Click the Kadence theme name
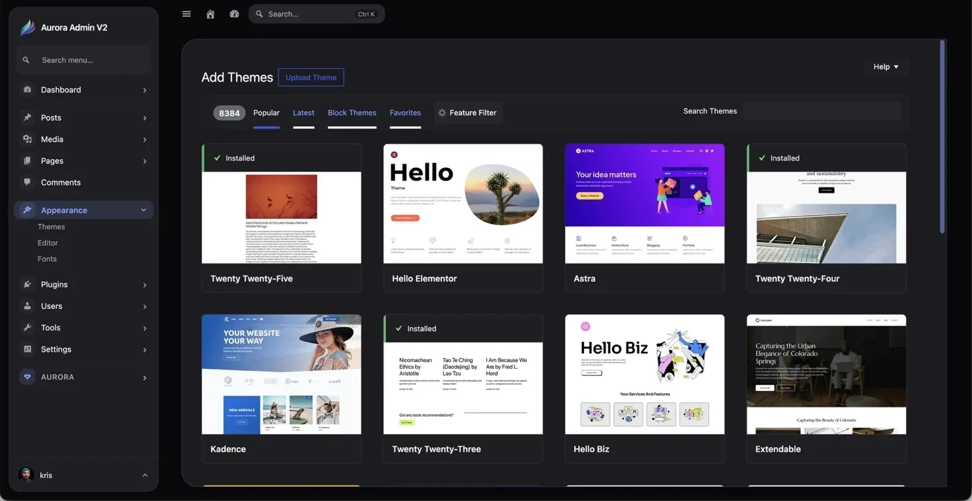The image size is (972, 501). [228, 449]
